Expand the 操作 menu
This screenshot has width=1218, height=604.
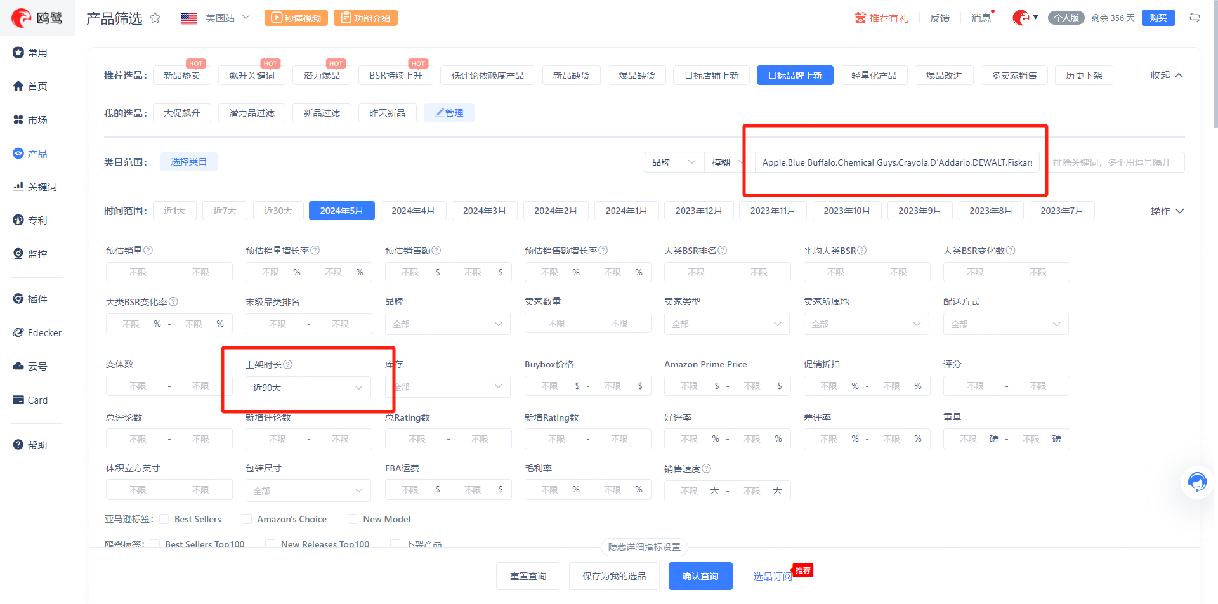coord(1167,211)
